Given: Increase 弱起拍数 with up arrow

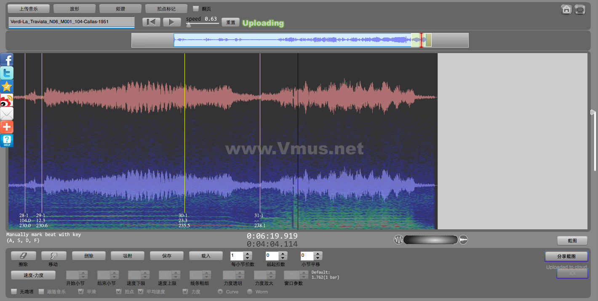Looking at the screenshot, I should tap(283, 253).
